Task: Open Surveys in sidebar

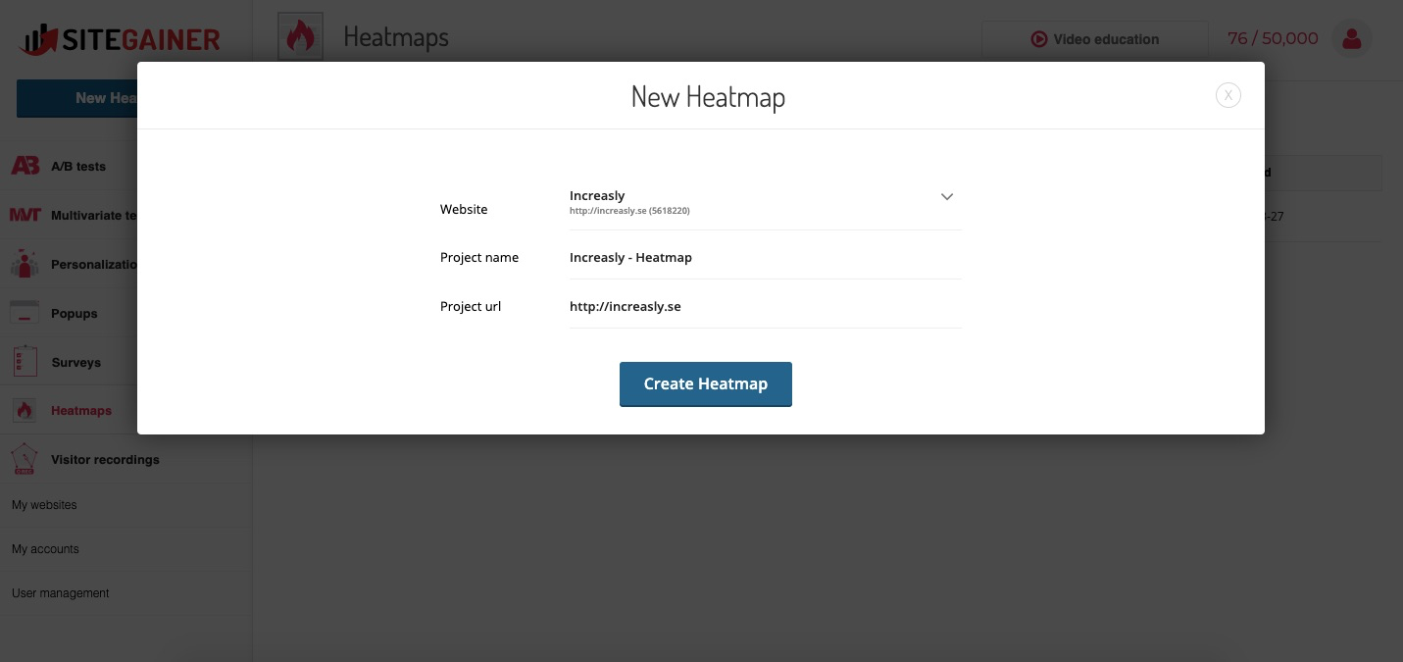Action: click(76, 362)
